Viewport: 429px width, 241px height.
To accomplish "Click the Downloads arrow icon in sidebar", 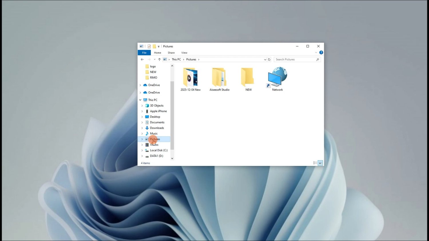I will point(147,128).
